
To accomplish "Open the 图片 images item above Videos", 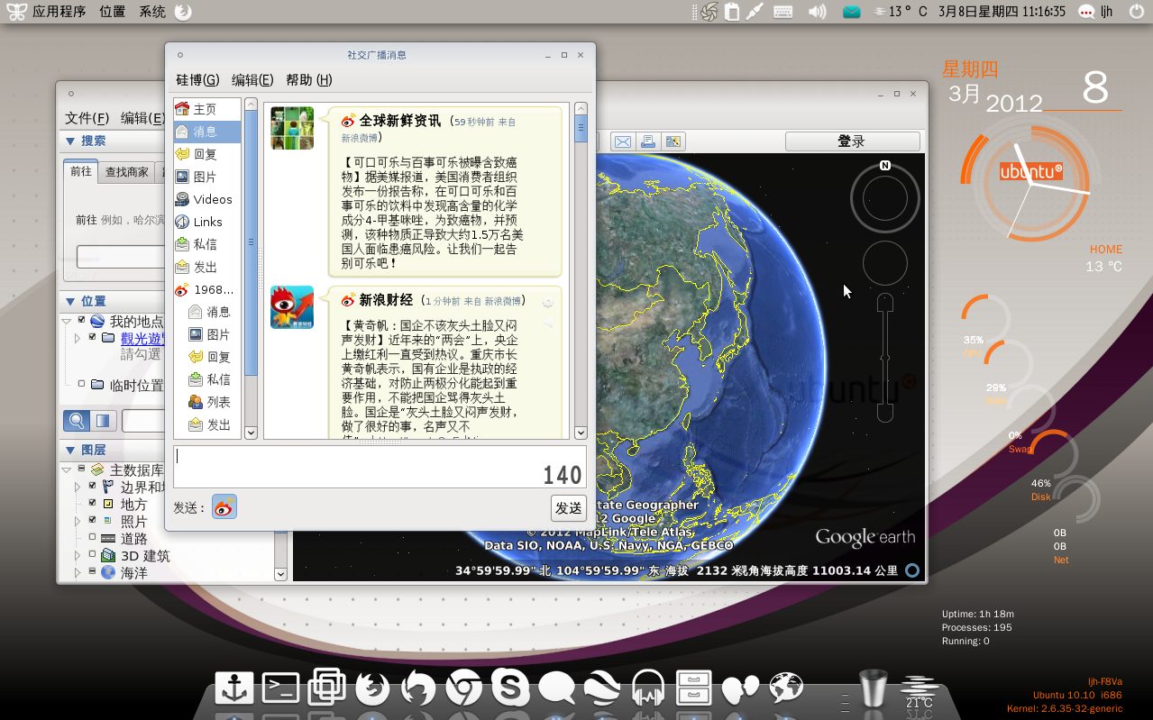I will point(206,177).
